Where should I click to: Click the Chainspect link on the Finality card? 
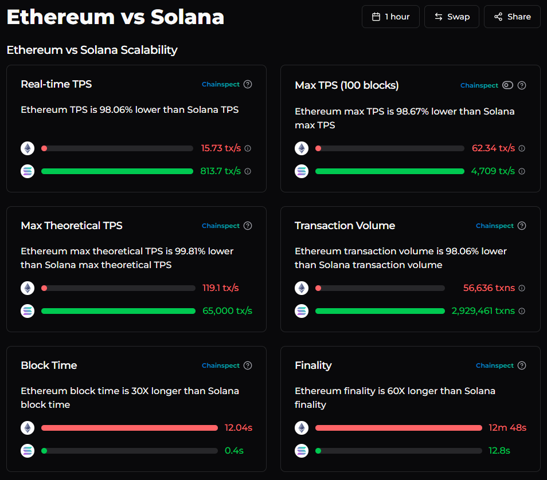coord(495,365)
